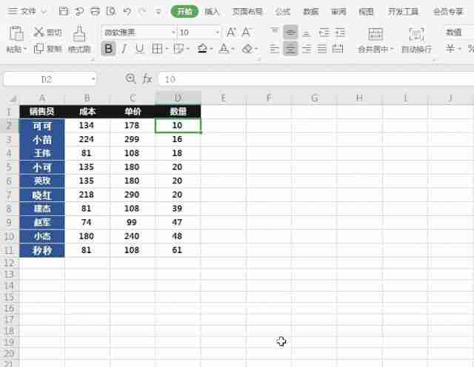The height and width of the screenshot is (367, 474).
Task: Click the Undo arrow icon
Action: pos(127,12)
